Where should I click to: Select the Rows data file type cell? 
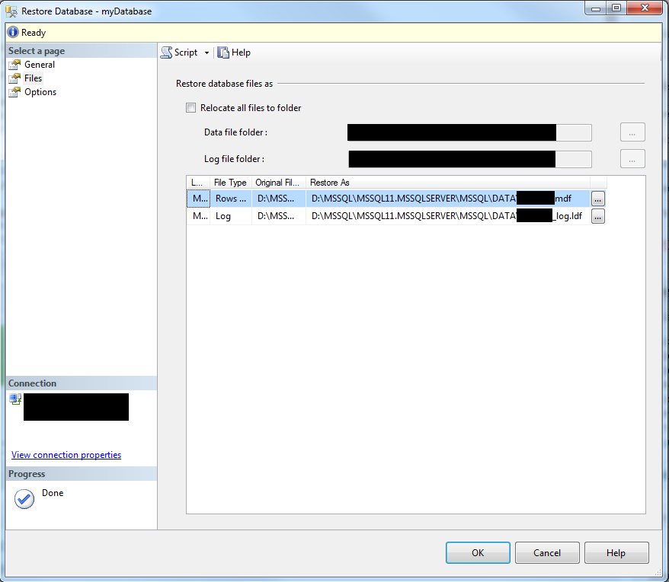231,199
